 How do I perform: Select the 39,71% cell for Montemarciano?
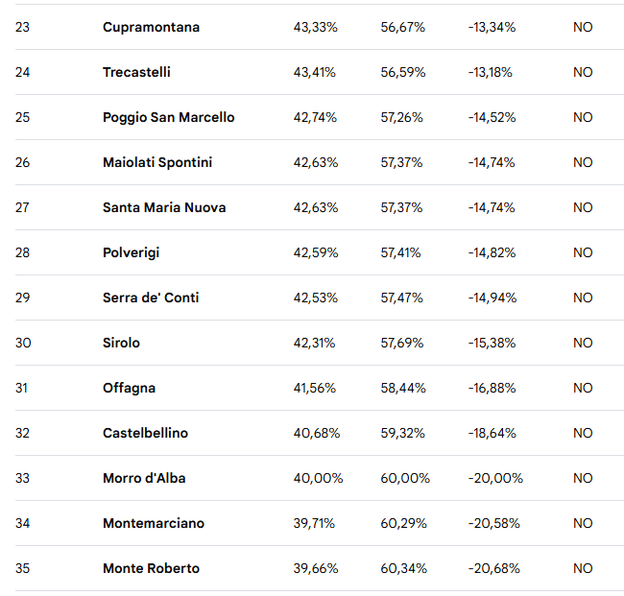pyautogui.click(x=315, y=523)
